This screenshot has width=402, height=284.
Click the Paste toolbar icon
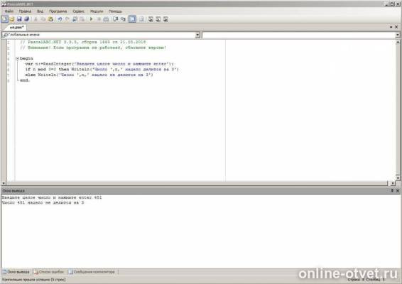pos(50,19)
